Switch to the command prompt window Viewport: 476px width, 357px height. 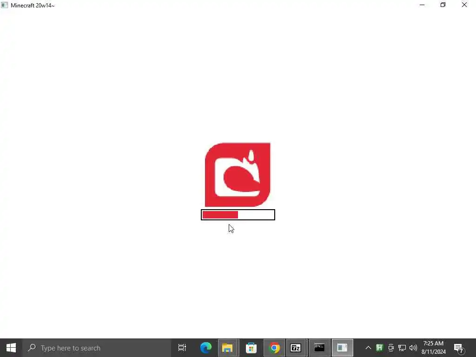[319, 348]
